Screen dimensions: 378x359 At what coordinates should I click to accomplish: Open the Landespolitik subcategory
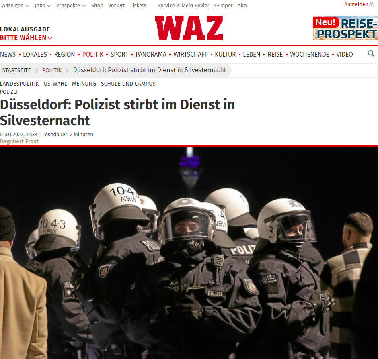pyautogui.click(x=19, y=84)
